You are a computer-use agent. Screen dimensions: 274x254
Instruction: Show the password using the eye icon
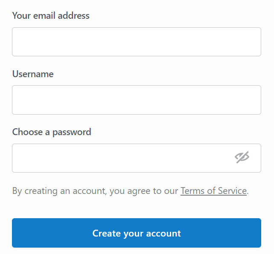click(242, 158)
